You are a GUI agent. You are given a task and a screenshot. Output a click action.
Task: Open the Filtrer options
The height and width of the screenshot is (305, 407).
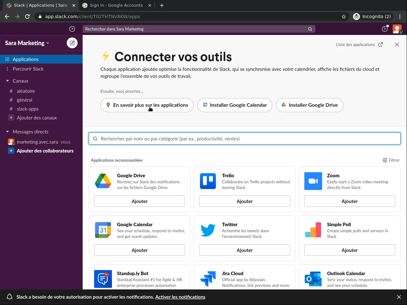pos(391,160)
